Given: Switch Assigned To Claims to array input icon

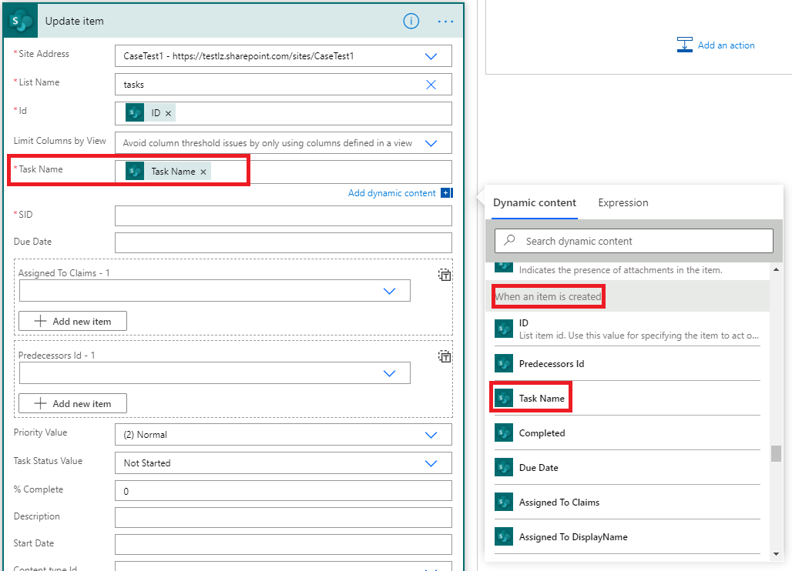Looking at the screenshot, I should click(x=445, y=275).
